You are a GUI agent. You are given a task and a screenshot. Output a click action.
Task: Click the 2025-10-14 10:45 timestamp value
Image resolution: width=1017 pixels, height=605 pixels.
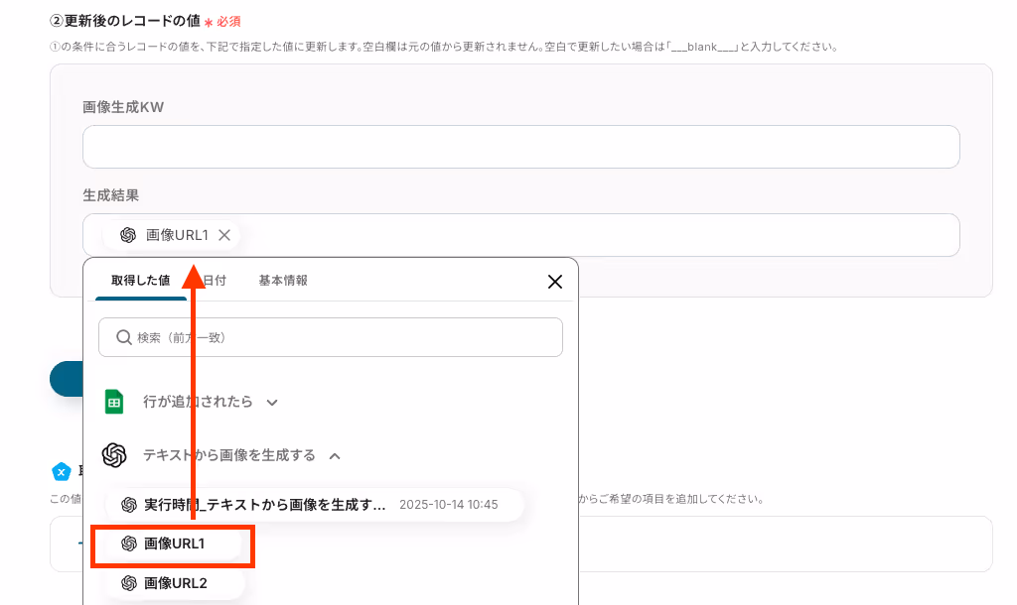[449, 505]
